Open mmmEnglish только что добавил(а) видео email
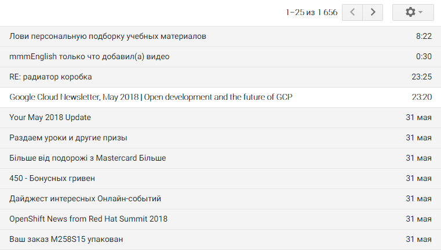Viewport: 441px width, 250px height. [220, 57]
